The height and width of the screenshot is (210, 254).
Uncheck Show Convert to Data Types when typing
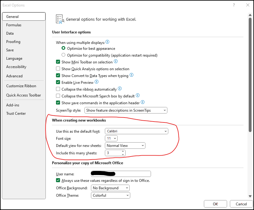coord(58,75)
